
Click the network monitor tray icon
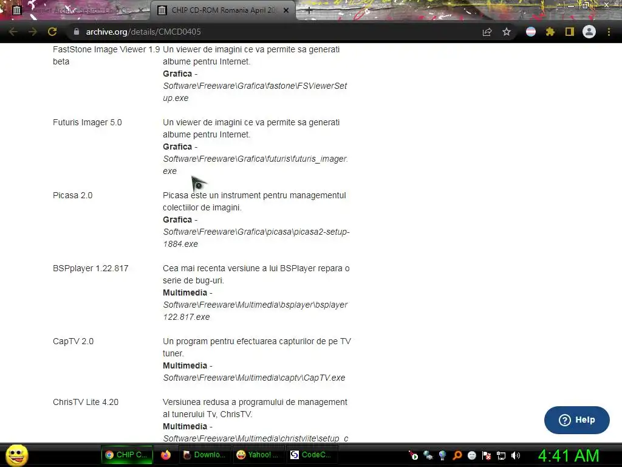tap(501, 456)
